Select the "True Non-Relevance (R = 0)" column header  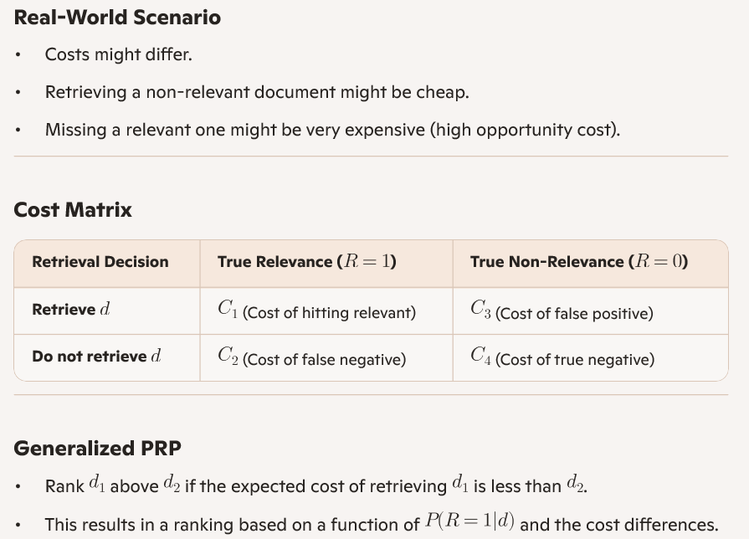coord(578,262)
